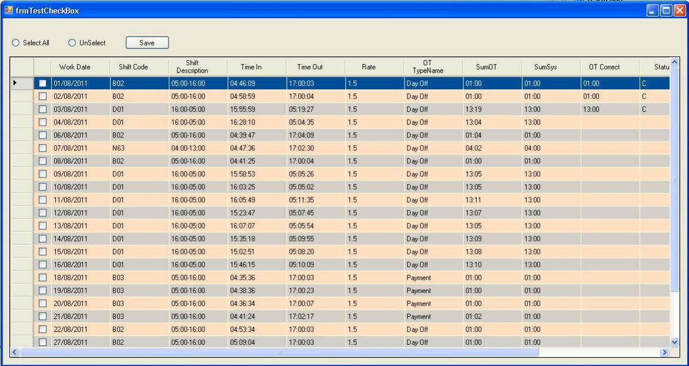This screenshot has height=366, width=689.
Task: Click the Work Date column header
Action: pos(79,68)
